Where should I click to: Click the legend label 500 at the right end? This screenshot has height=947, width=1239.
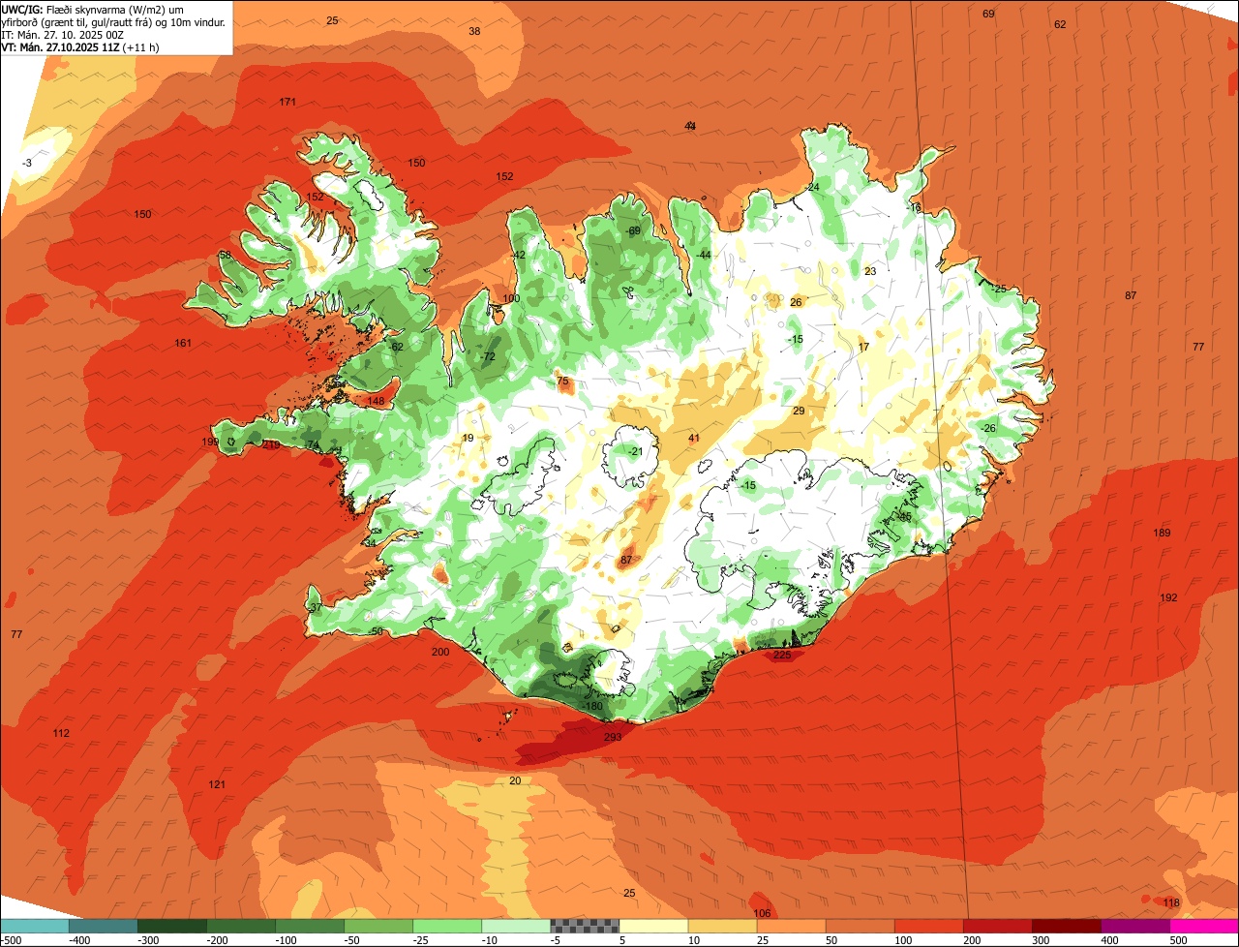[1178, 940]
